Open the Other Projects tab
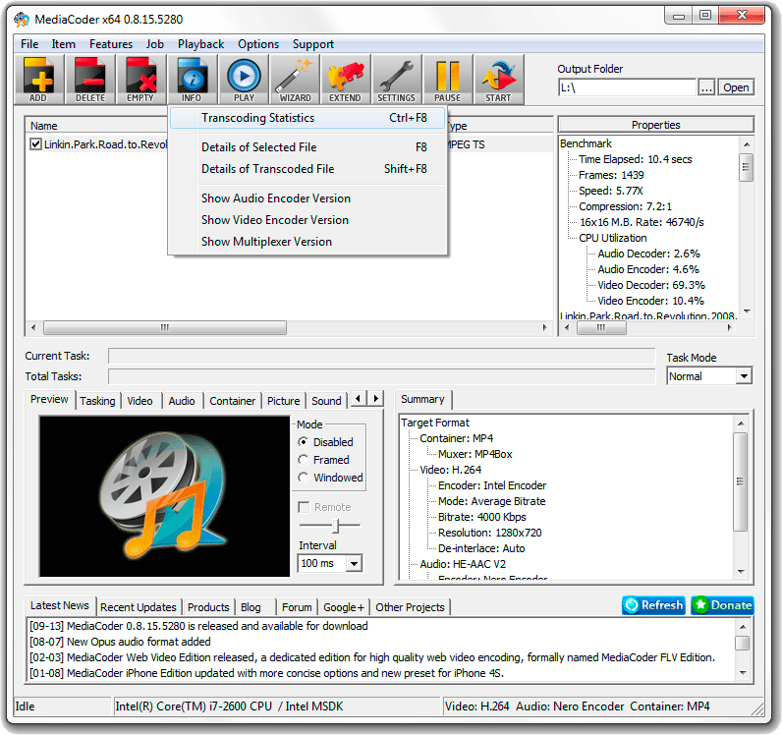Image resolution: width=782 pixels, height=735 pixels. tap(410, 607)
